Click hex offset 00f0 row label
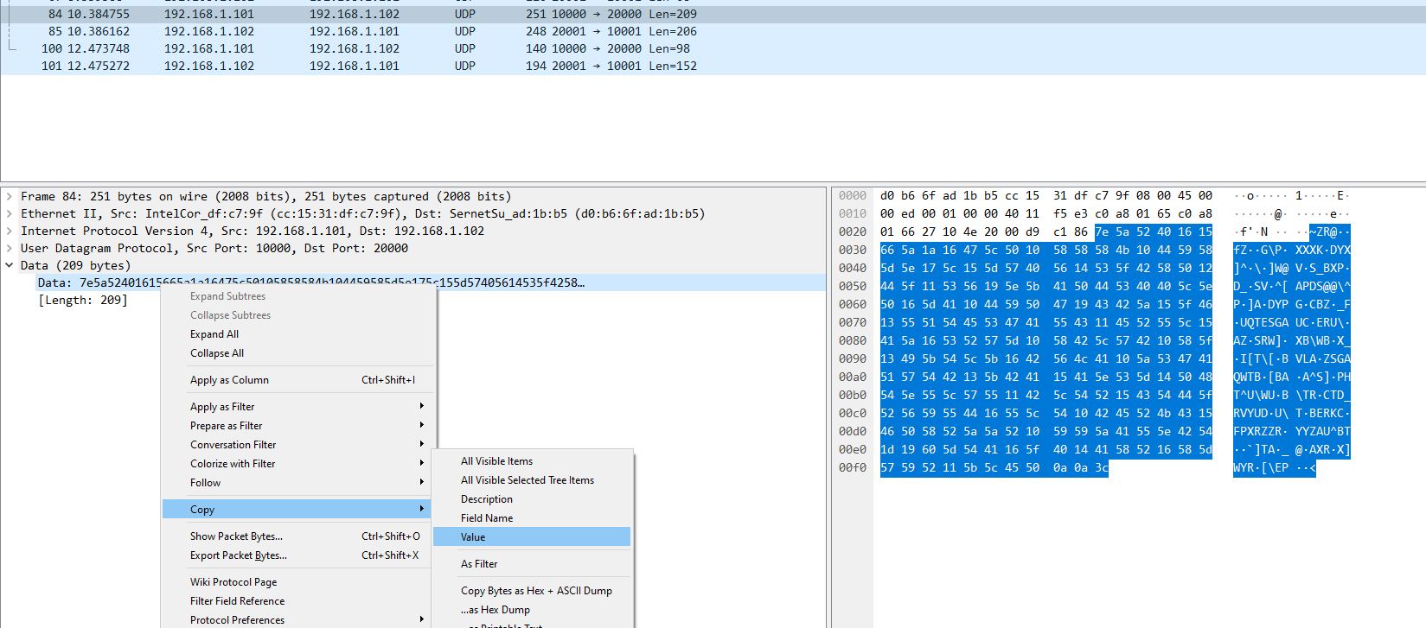Image resolution: width=1426 pixels, height=628 pixels. pos(852,467)
